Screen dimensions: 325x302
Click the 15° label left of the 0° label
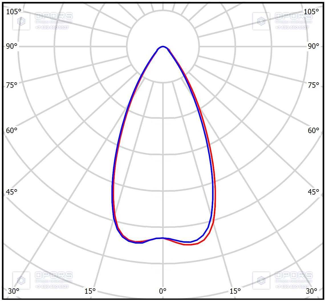tap(90, 291)
